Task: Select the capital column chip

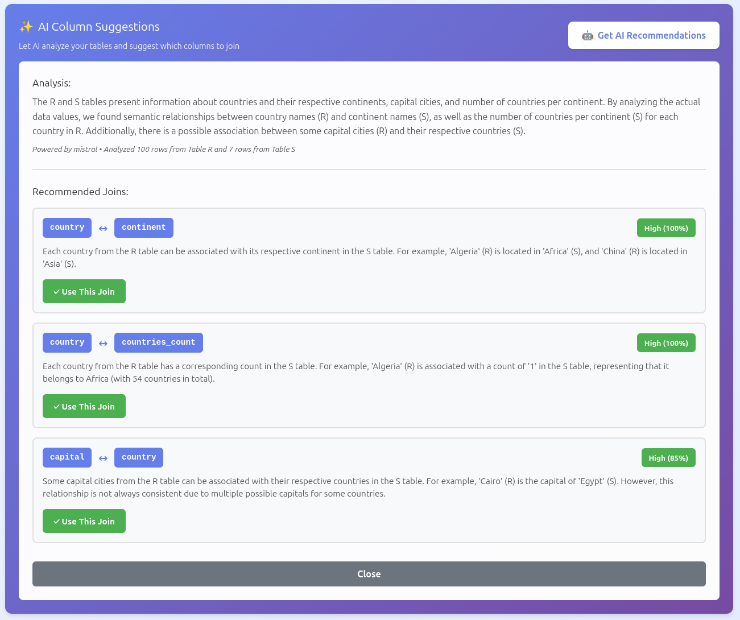Action: pyautogui.click(x=67, y=457)
